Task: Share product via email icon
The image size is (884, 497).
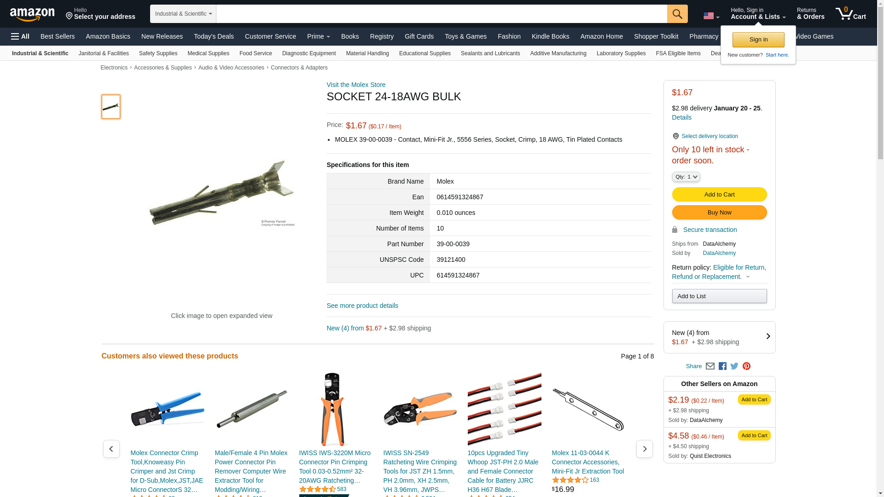Action: tap(710, 366)
